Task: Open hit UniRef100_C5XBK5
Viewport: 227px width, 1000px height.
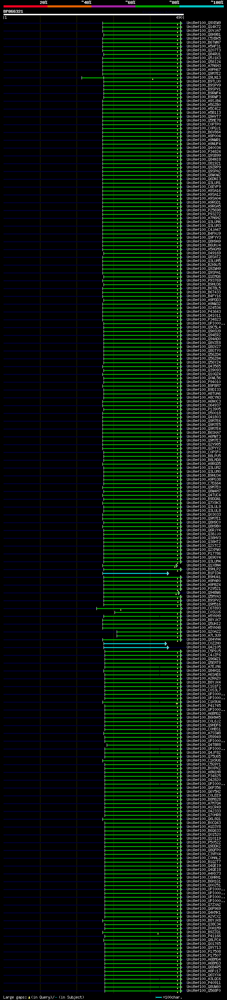Action: [204, 38]
